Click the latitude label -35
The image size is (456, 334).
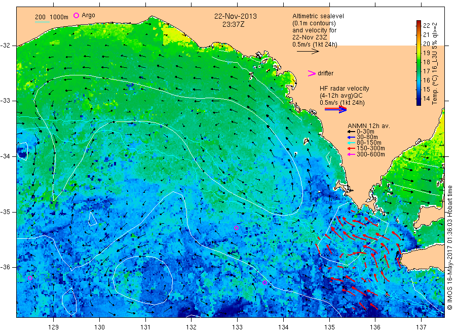[x=7, y=212]
